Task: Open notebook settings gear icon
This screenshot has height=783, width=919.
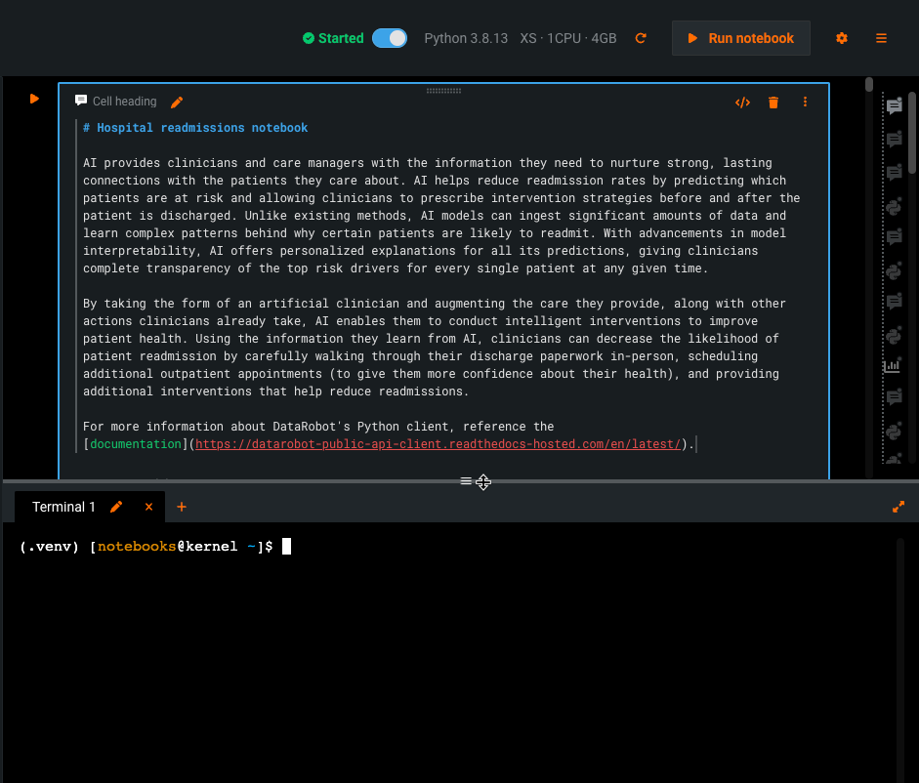Action: click(x=842, y=39)
